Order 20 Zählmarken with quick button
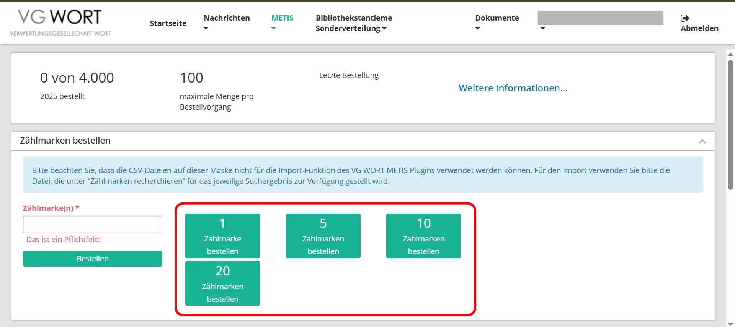This screenshot has width=735, height=327. tap(222, 283)
